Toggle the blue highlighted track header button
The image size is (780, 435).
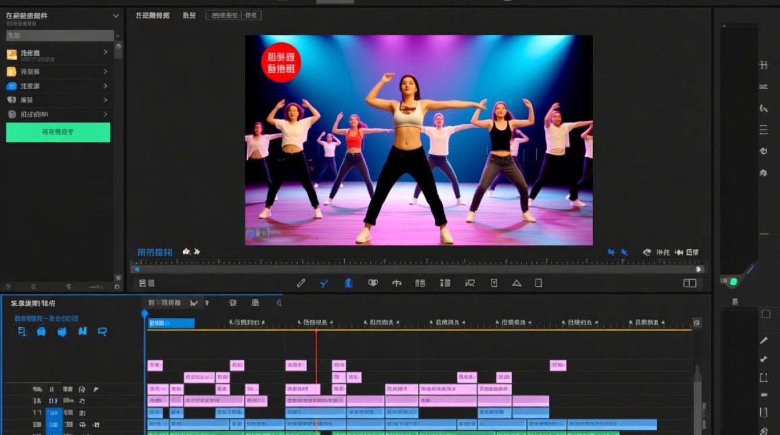tap(54, 421)
